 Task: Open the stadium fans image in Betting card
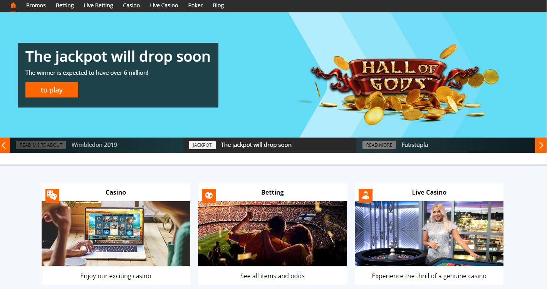pos(272,234)
